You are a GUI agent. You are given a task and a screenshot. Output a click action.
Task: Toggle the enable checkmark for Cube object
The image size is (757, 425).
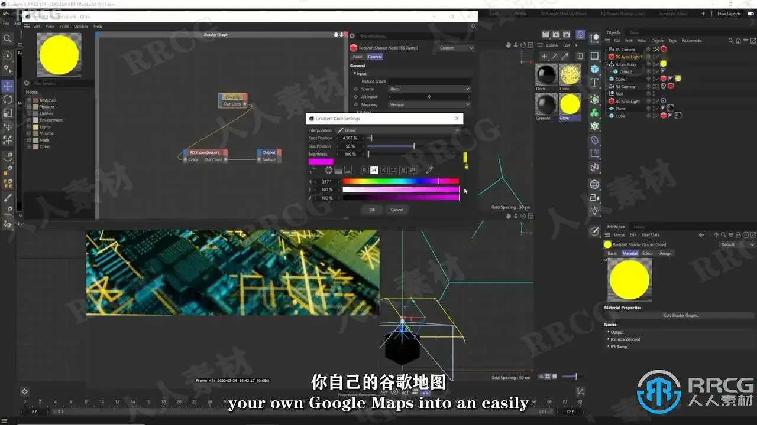pyautogui.click(x=656, y=116)
